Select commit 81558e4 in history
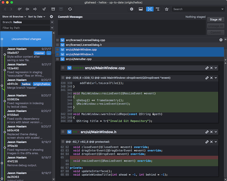The image size is (227, 181). pos(26,116)
